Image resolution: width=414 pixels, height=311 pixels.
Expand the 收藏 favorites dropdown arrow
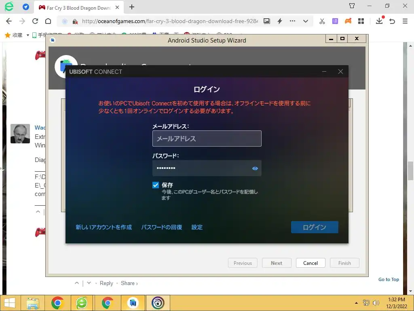tap(28, 35)
